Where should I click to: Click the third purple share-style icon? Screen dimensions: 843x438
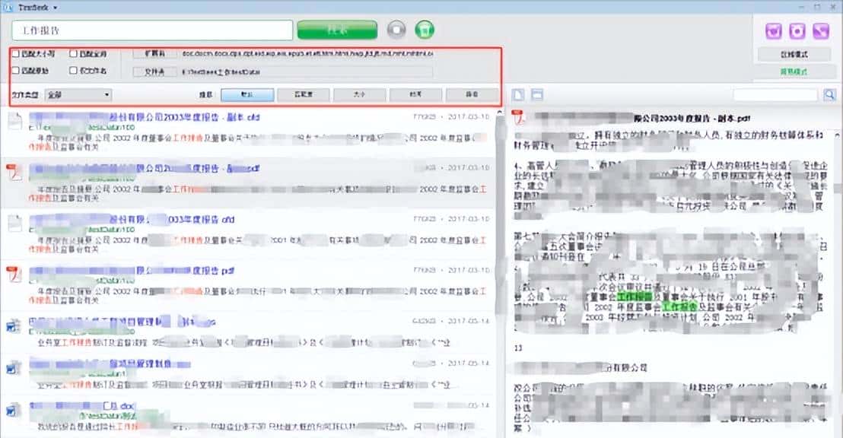pyautogui.click(x=820, y=30)
